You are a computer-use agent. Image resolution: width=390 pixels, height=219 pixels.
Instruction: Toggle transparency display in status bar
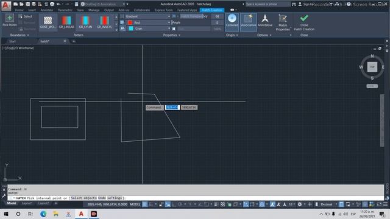(222, 204)
